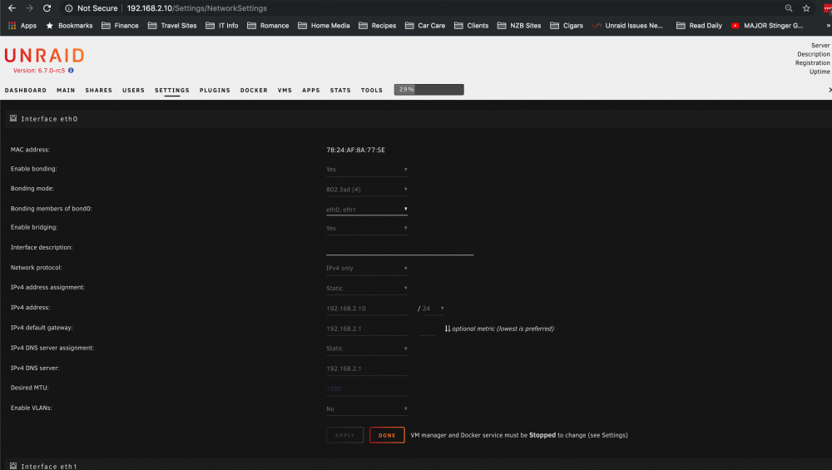Click the browser address bar URL
This screenshot has height=470, width=832.
[197, 8]
